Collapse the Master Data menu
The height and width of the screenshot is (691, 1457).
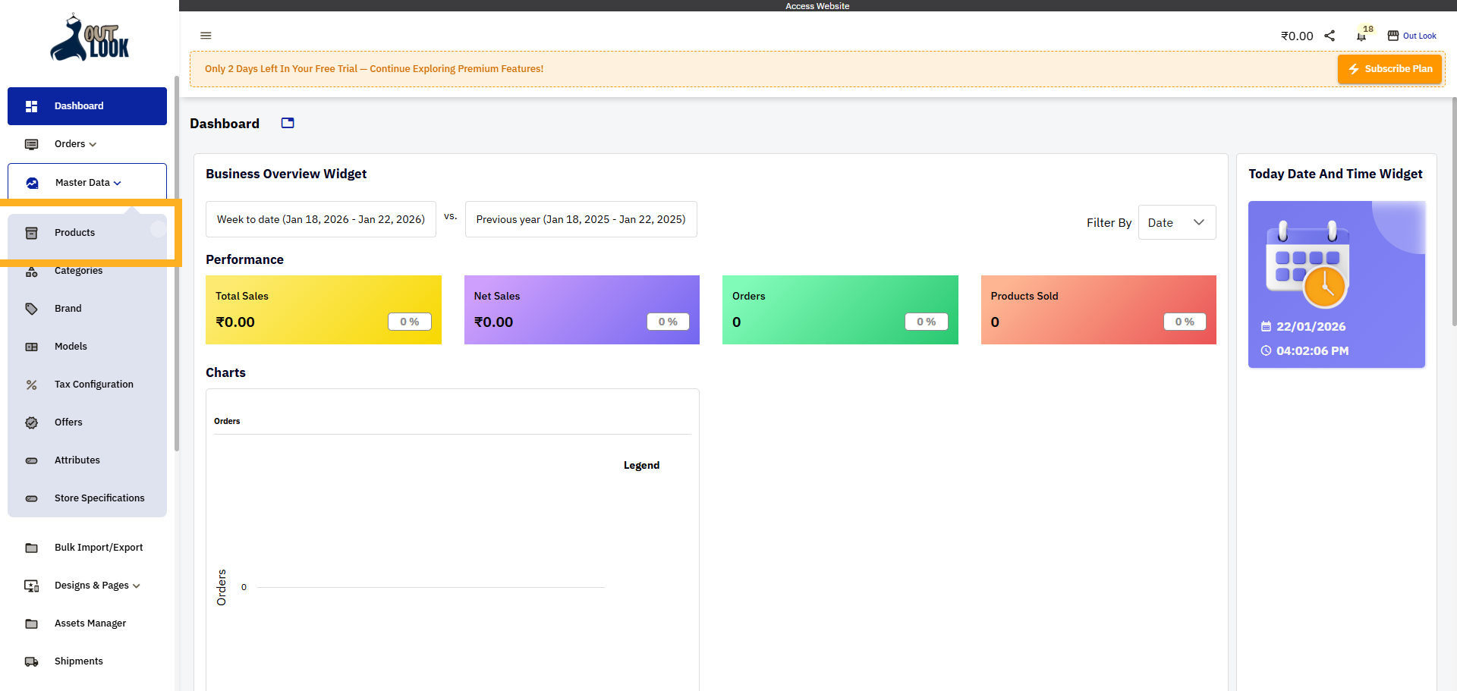(x=86, y=182)
